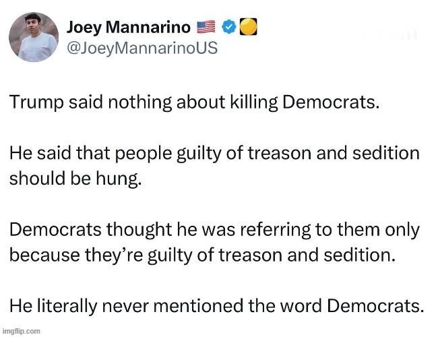Click the line starting 'Democrats thought he was referring'
This screenshot has height=337, width=436.
(214, 229)
